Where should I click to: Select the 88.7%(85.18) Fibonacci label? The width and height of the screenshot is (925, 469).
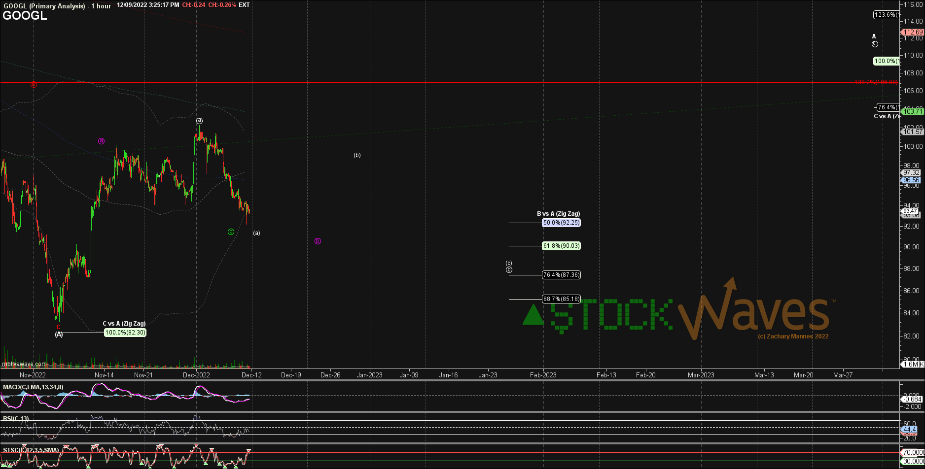click(x=561, y=299)
